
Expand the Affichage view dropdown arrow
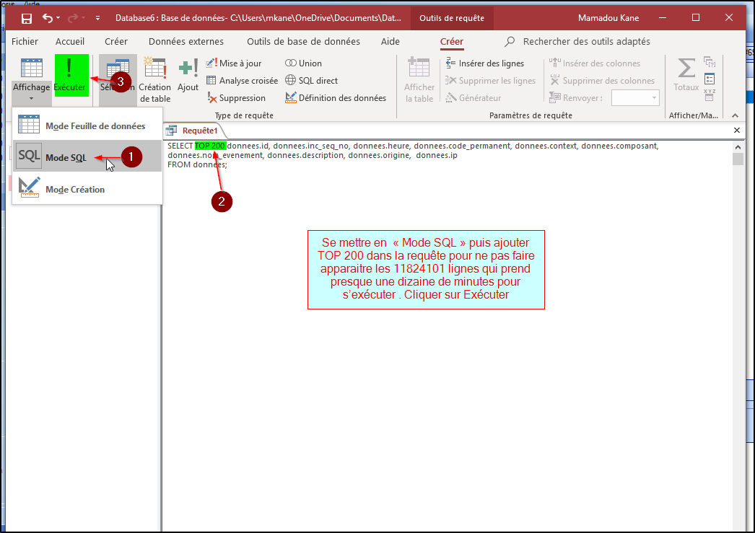pos(31,100)
